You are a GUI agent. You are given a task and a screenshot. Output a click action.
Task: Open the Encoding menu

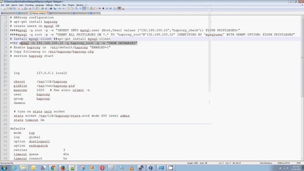pyautogui.click(x=29, y=5)
